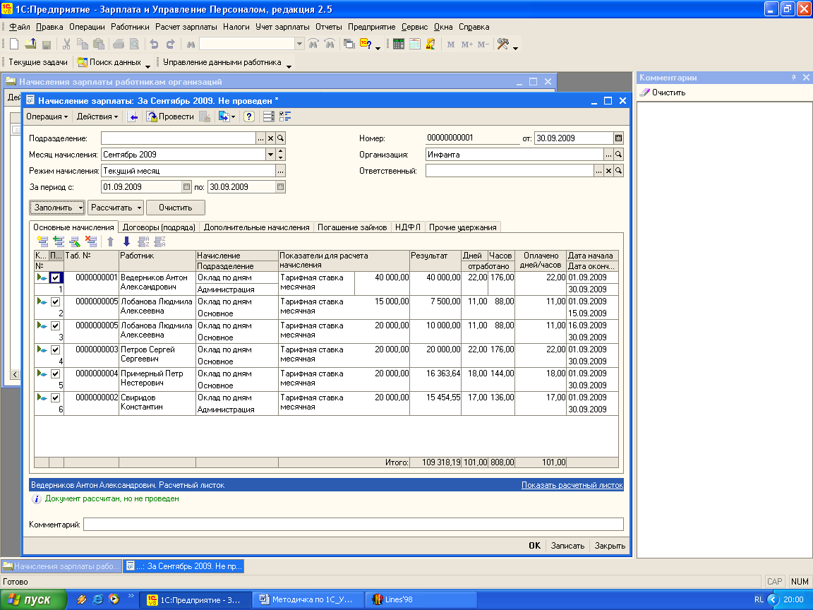This screenshot has width=813, height=610.
Task: Open the calendar icon in main toolbar
Action: click(x=414, y=44)
